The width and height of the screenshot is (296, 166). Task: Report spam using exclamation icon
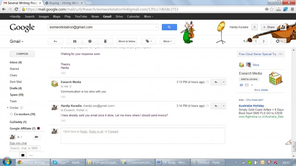pos(90,41)
